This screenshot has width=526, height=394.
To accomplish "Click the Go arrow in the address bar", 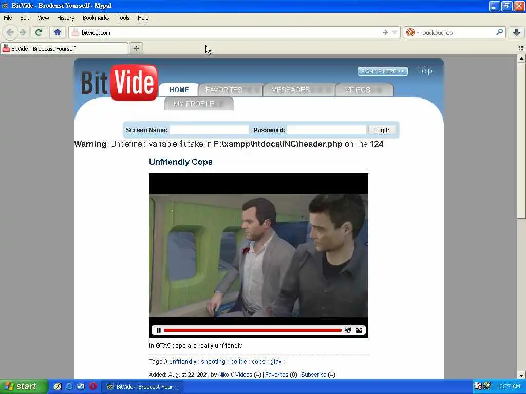I will pyautogui.click(x=385, y=32).
